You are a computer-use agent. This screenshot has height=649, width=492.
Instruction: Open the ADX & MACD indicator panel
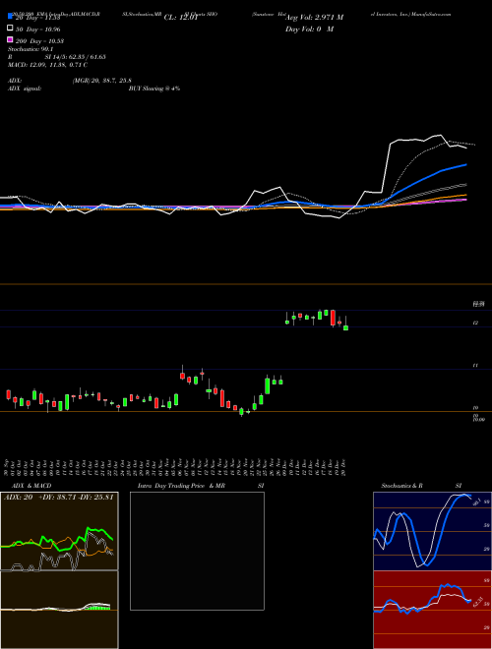pyautogui.click(x=59, y=531)
